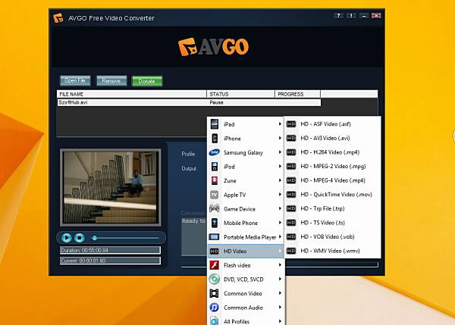
Task: Expand the iPad submenu arrow
Action: [280, 124]
